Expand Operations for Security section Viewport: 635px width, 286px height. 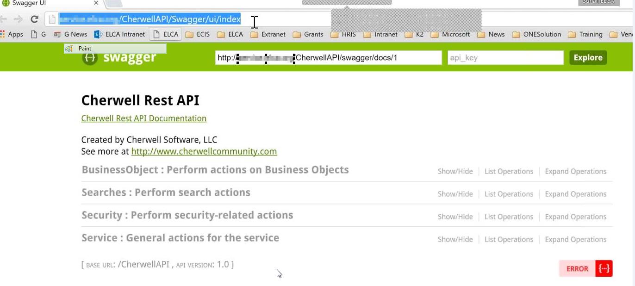(x=575, y=217)
